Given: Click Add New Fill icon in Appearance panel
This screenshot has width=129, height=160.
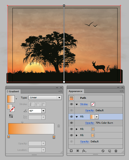Looking at the screenshot, I should pyautogui.click(x=78, y=151).
